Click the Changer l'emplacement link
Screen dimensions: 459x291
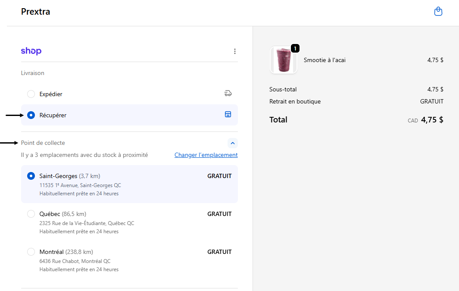coord(206,155)
